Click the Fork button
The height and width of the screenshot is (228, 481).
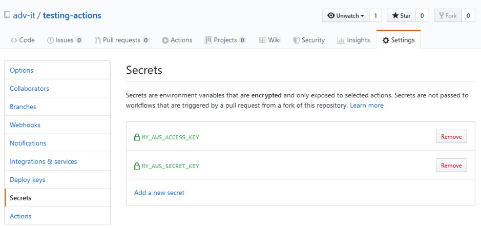447,16
